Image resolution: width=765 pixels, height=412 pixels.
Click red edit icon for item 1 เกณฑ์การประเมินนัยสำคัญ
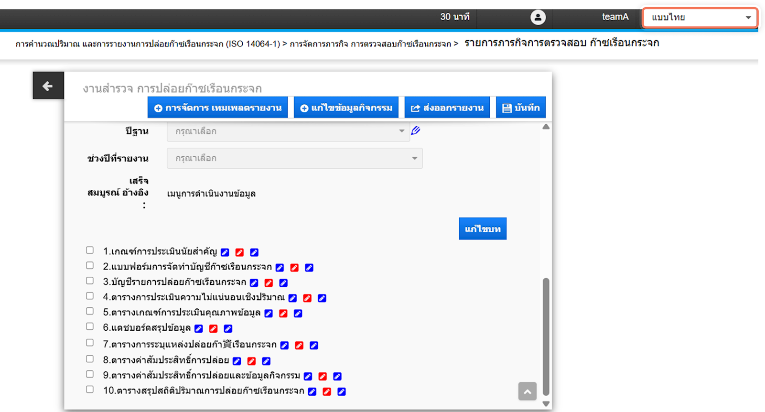tap(239, 252)
